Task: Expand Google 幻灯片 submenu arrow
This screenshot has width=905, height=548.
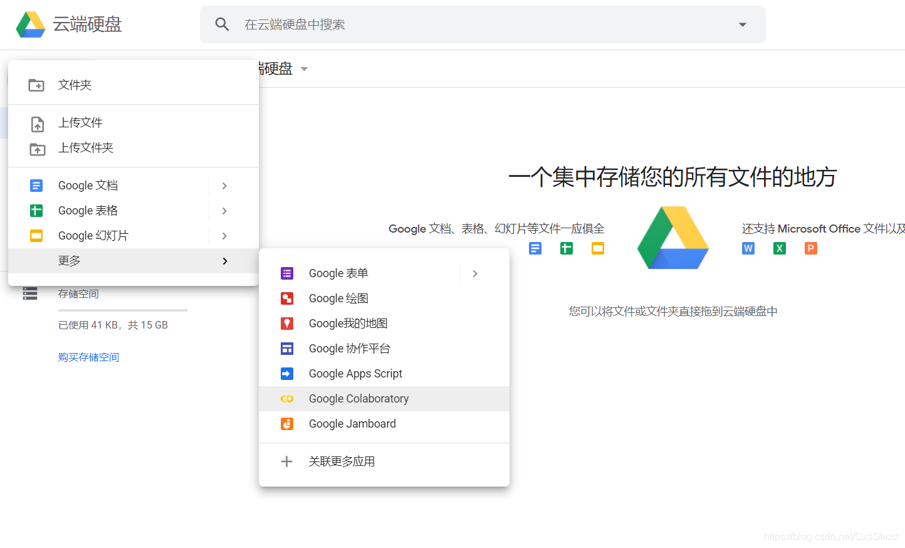Action: (x=224, y=236)
